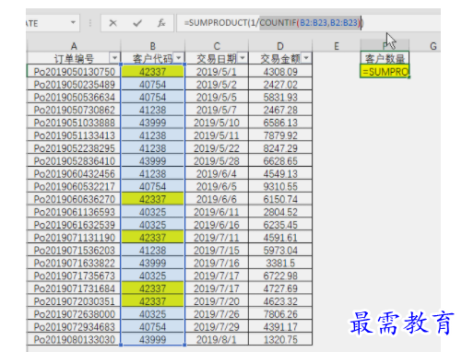Select column C header
462x352 pixels.
click(217, 46)
